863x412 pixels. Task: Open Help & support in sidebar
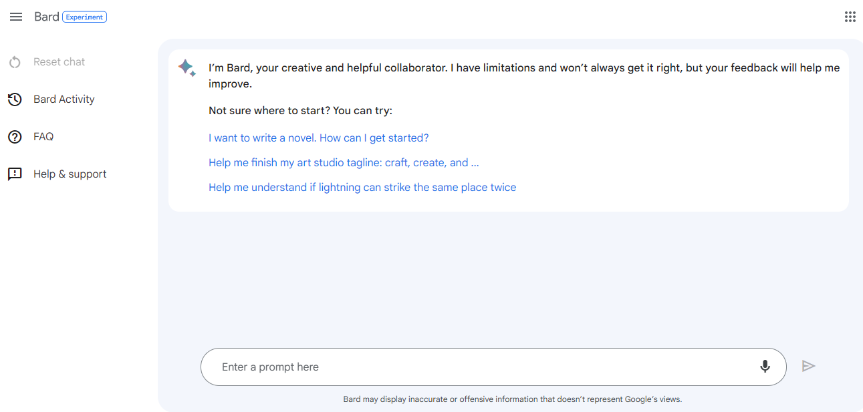70,174
